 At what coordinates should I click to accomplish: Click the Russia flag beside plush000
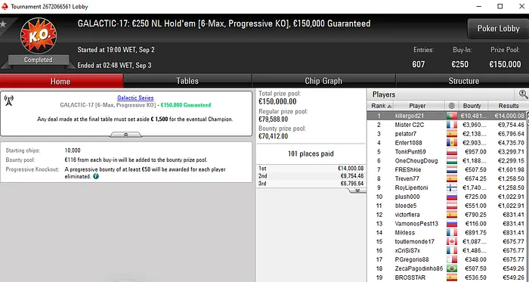(x=451, y=197)
